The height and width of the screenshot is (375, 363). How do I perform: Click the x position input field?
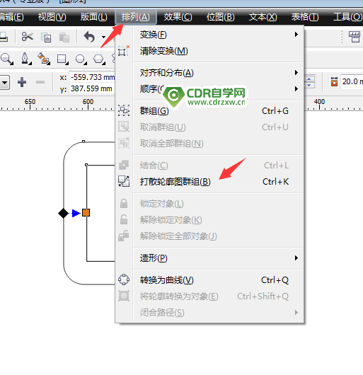coord(92,77)
